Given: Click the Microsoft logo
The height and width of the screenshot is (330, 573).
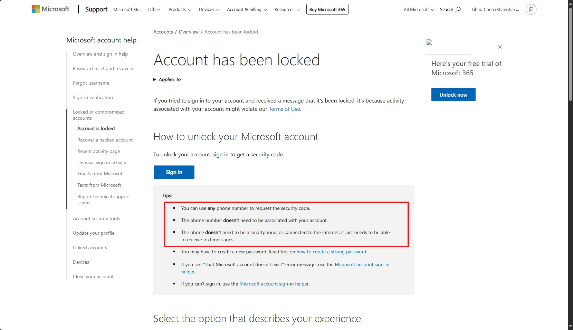Looking at the screenshot, I should 50,9.
